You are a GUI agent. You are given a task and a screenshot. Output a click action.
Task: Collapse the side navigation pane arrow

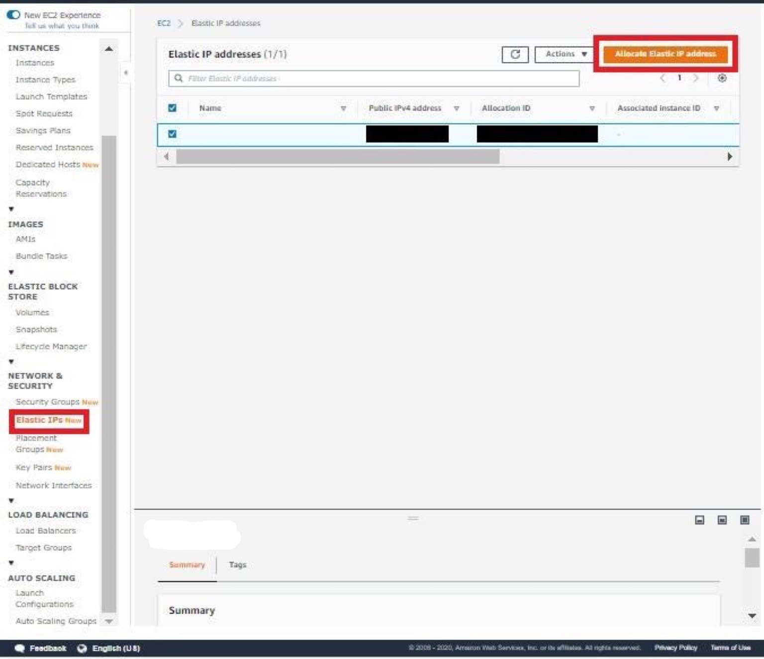point(126,73)
